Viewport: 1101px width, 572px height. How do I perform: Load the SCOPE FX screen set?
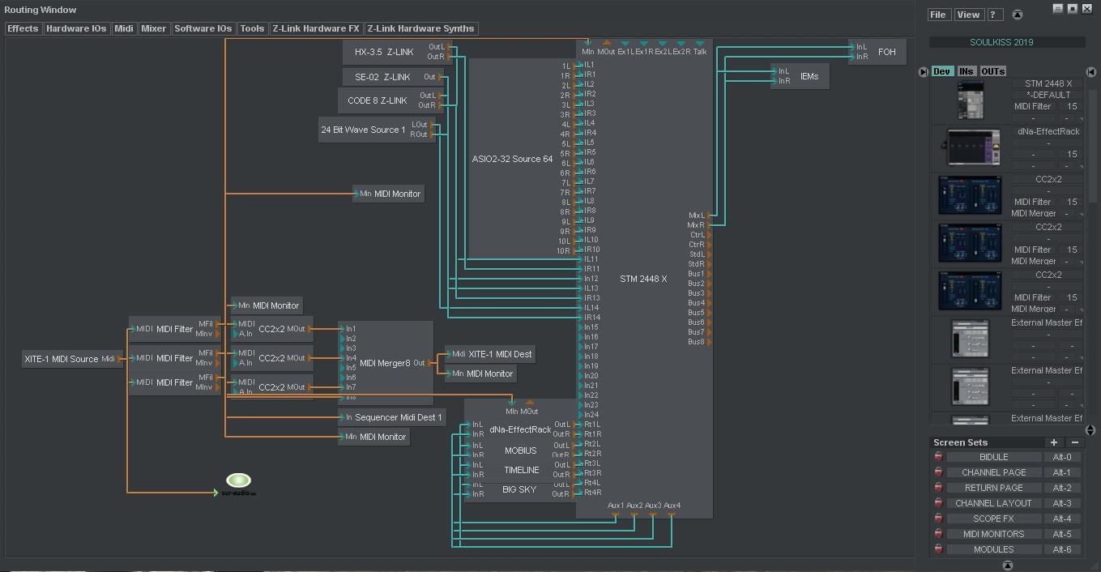click(x=994, y=519)
